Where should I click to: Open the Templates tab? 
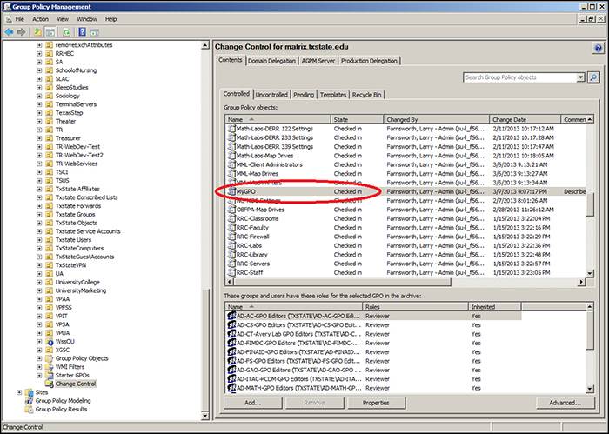click(333, 95)
